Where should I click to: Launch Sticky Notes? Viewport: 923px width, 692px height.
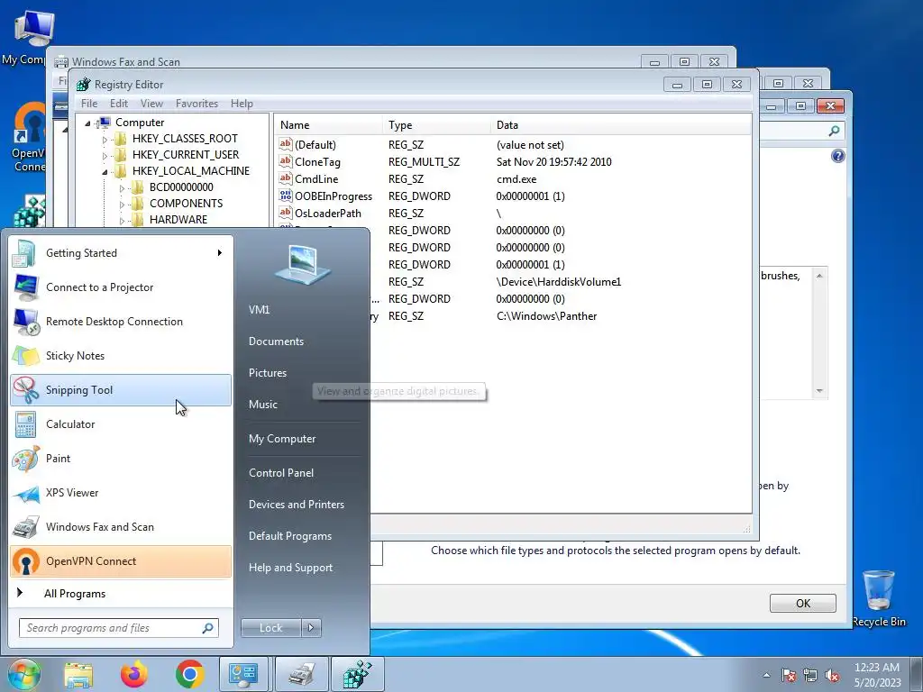click(121, 355)
